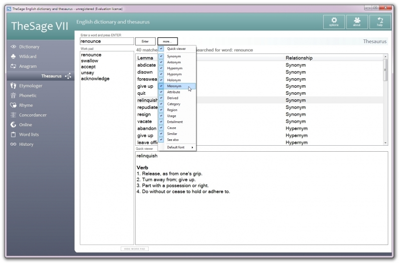Open the Concordancer section

point(33,115)
